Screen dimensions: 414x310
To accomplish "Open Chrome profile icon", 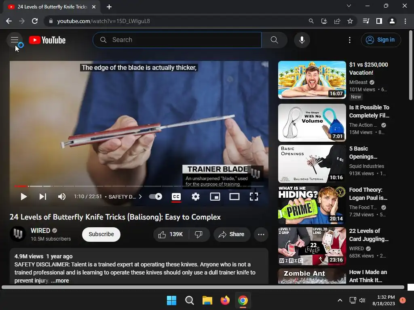I will click(392, 21).
